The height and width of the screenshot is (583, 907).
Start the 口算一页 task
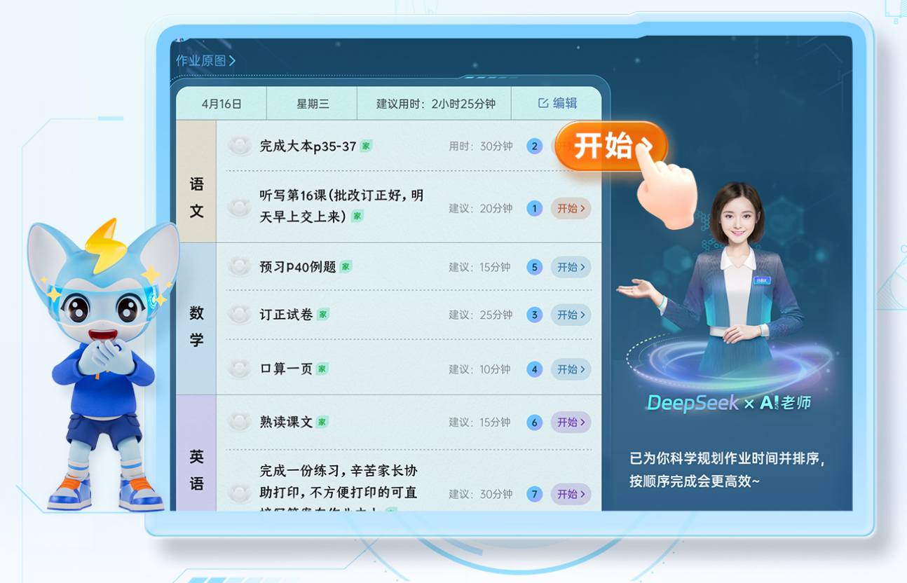click(571, 369)
